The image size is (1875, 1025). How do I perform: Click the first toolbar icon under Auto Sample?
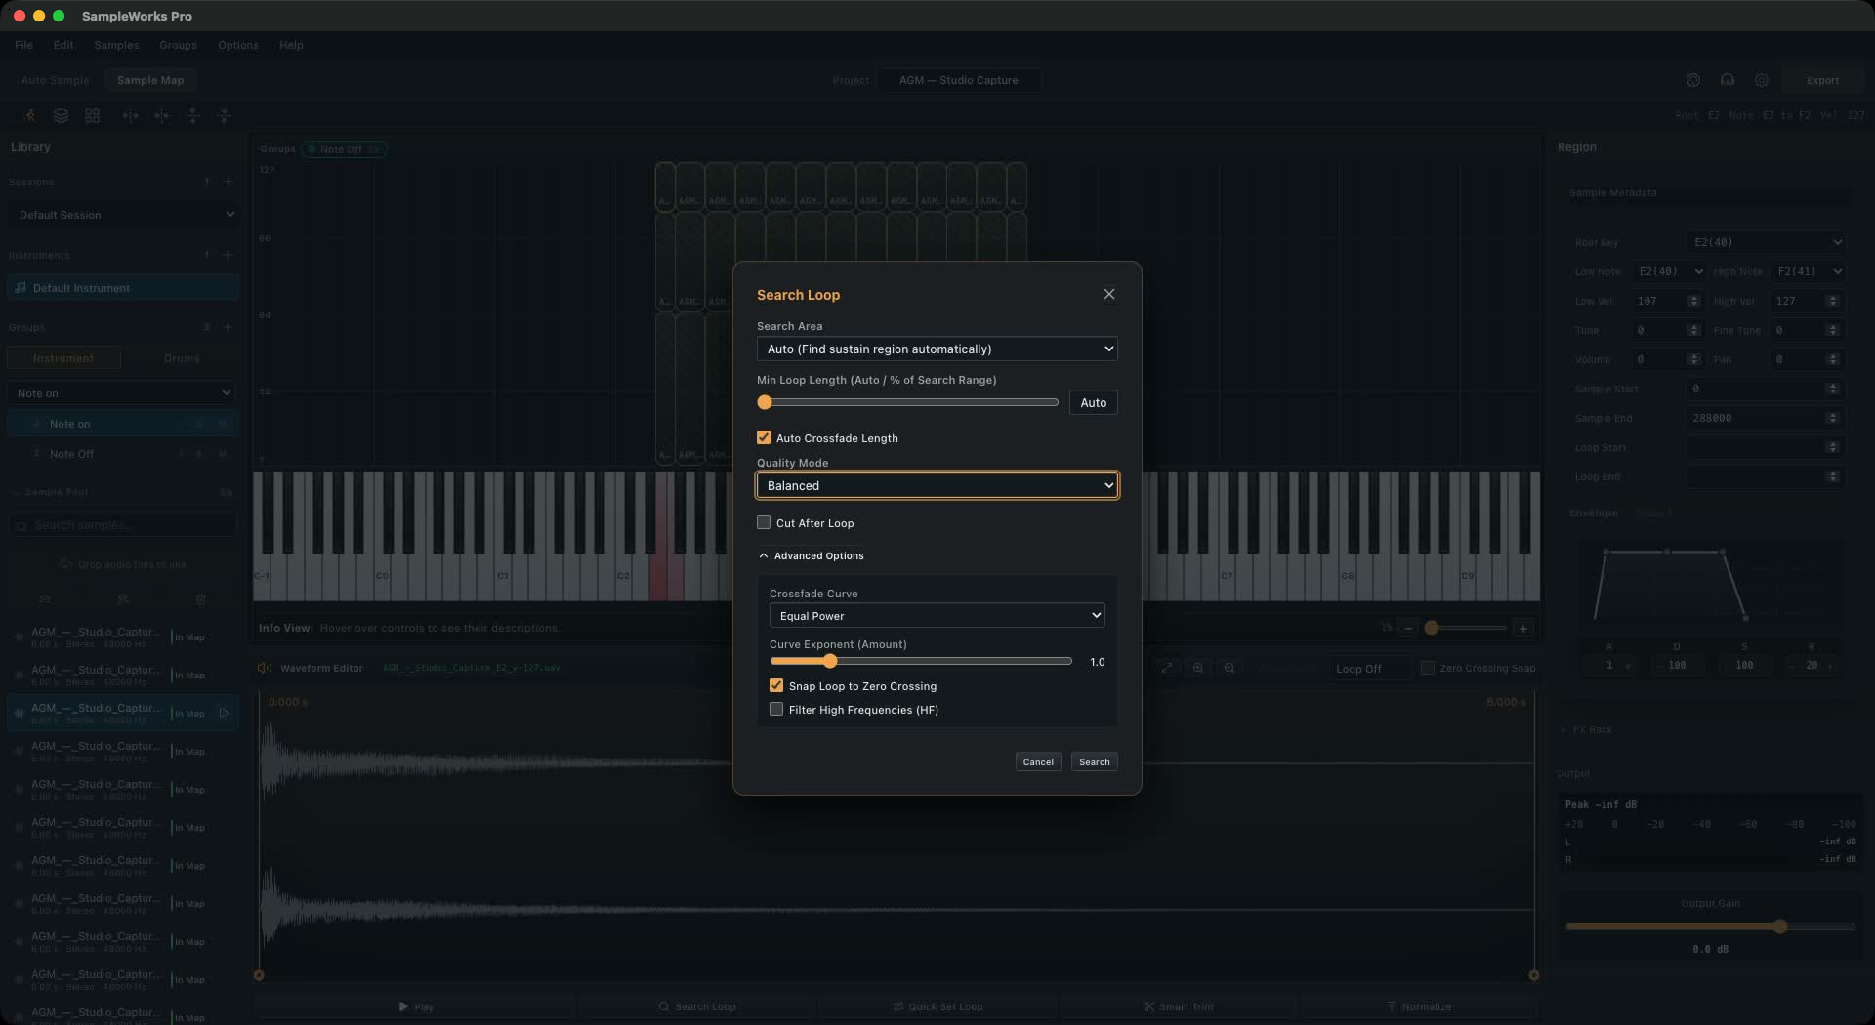coord(30,115)
